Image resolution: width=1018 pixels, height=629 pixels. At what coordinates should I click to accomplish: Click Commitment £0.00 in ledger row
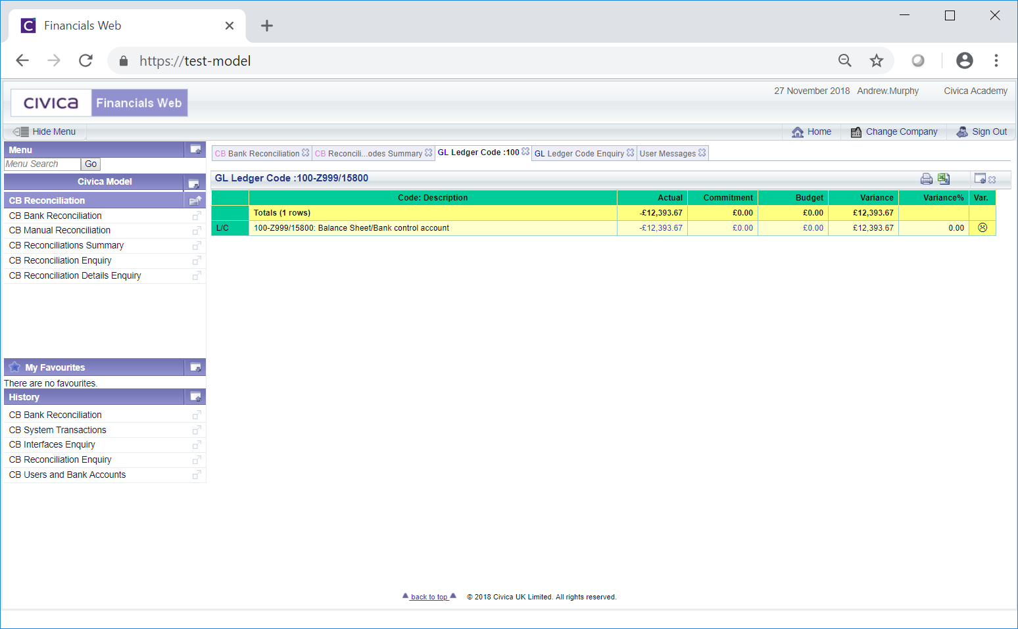tap(742, 228)
